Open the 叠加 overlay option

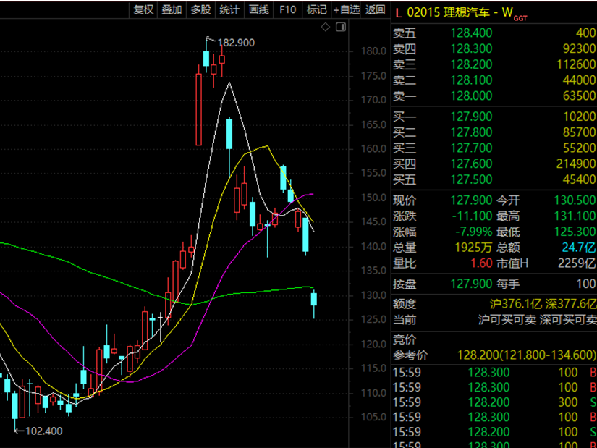click(x=172, y=9)
